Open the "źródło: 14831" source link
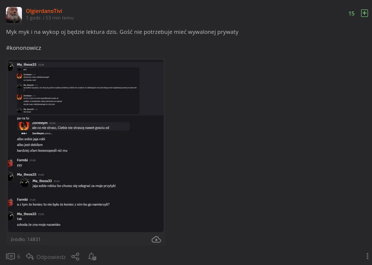This screenshot has width=372, height=265. click(x=25, y=240)
